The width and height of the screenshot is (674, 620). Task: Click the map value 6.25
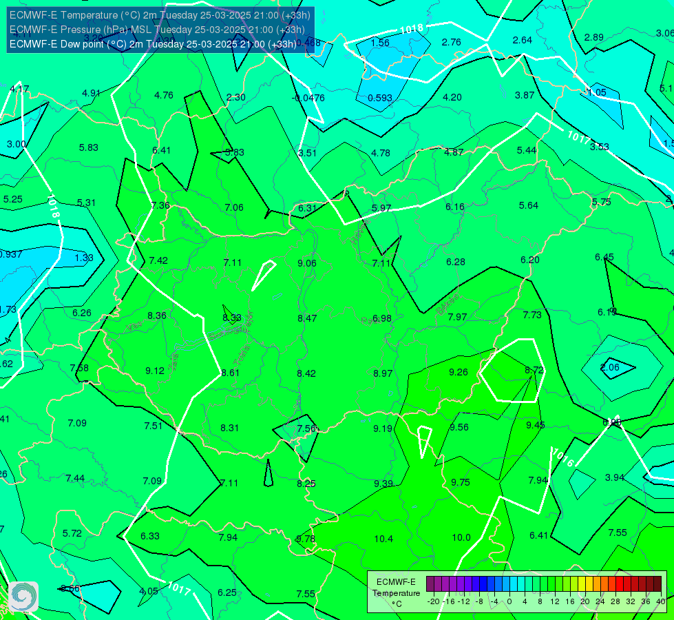coord(227,593)
